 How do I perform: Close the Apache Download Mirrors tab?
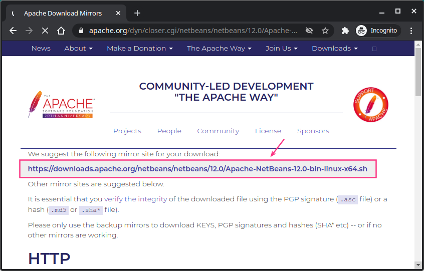click(x=118, y=13)
